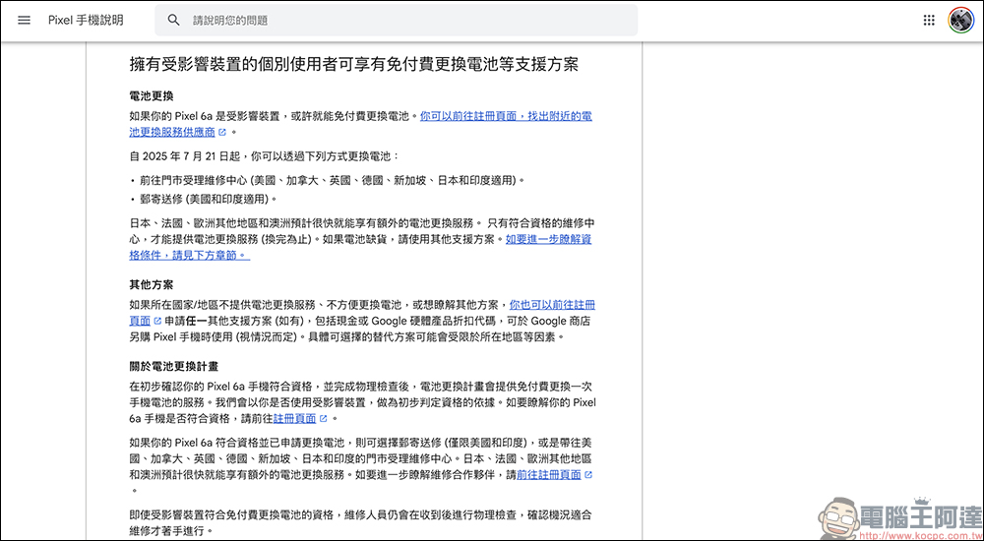Click paragraph starting '如果你的 Pixel 6a 符合資格並已申請'
The image size is (984, 541).
(362, 465)
